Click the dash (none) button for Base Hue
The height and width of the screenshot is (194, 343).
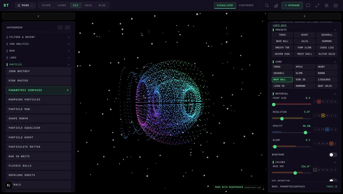point(315,170)
